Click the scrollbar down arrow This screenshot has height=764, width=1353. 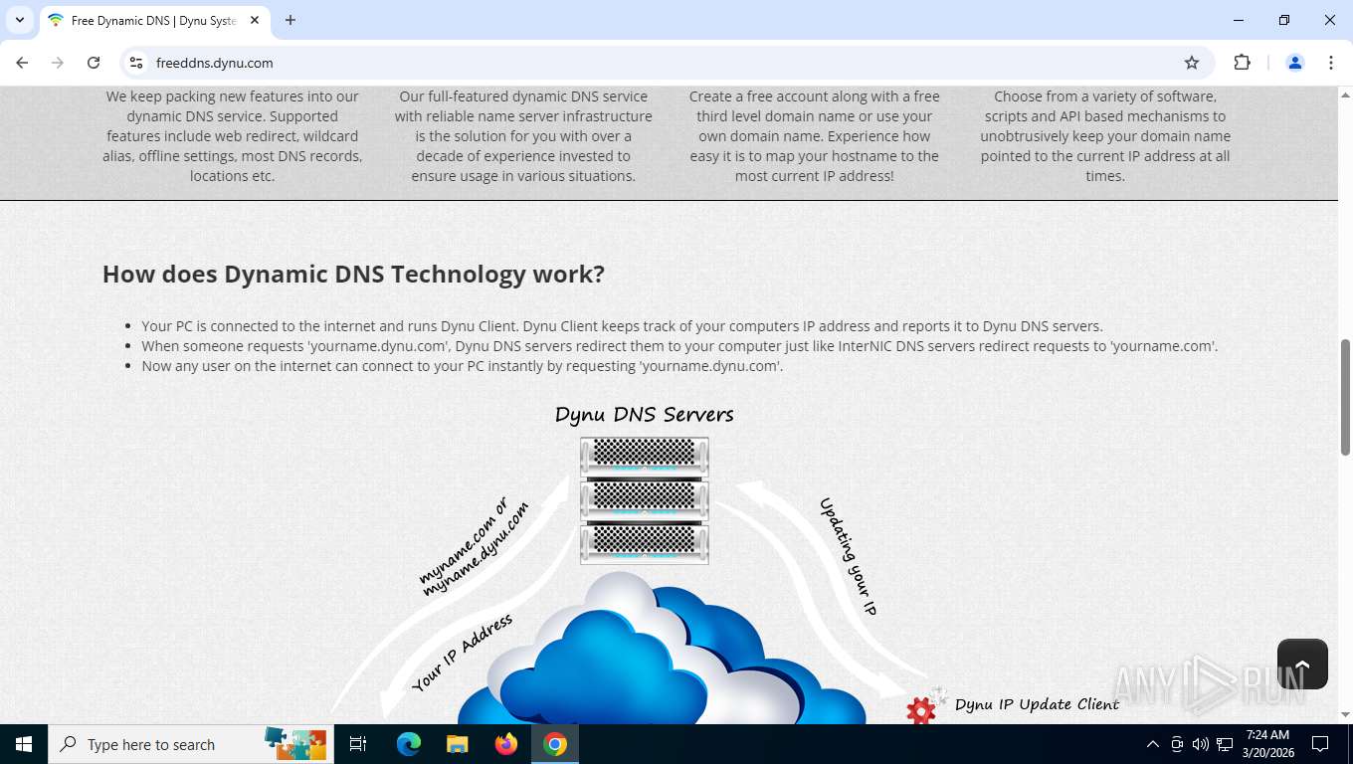click(x=1346, y=715)
